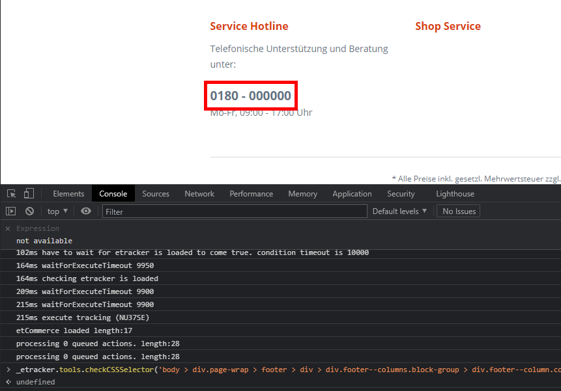The image size is (561, 391).
Task: Show the console sidebar icon
Action: coord(11,211)
